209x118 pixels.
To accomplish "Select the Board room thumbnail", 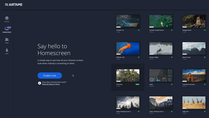I will coord(194,48).
